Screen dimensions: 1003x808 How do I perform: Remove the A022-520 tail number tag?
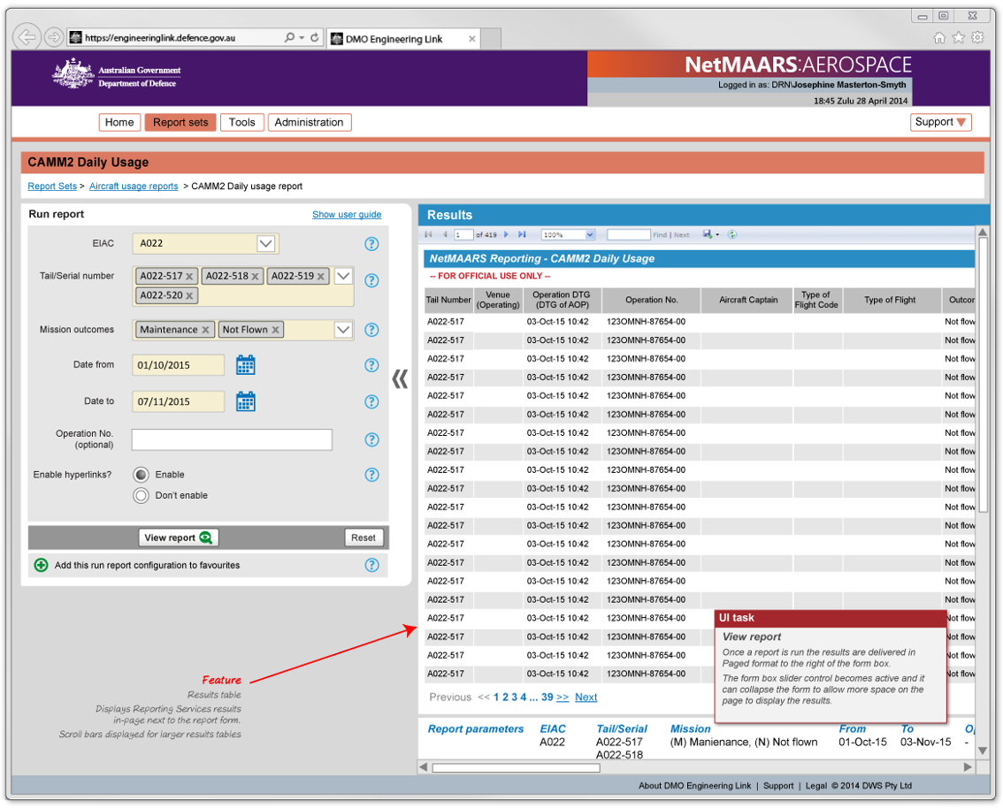(x=188, y=295)
